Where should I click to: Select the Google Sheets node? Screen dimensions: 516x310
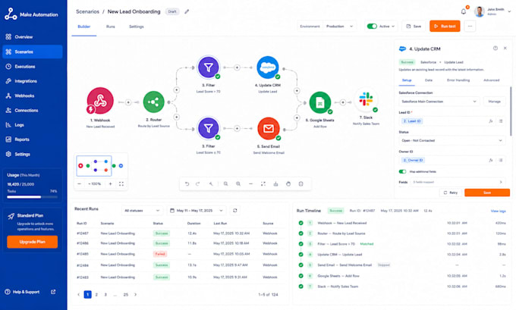pyautogui.click(x=320, y=102)
